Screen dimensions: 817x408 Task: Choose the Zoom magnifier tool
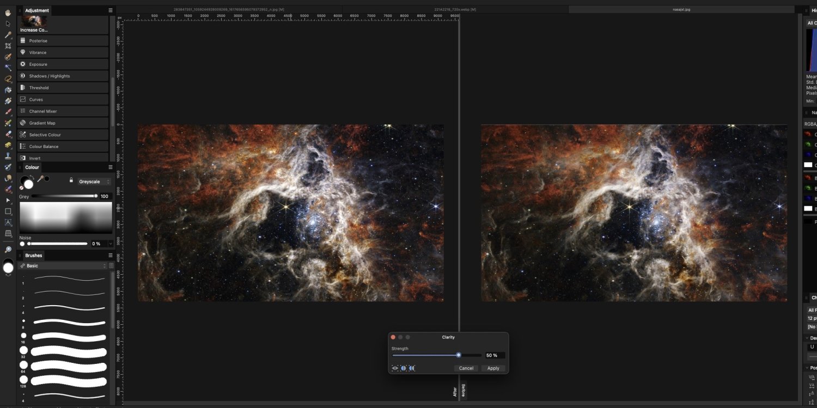point(8,250)
